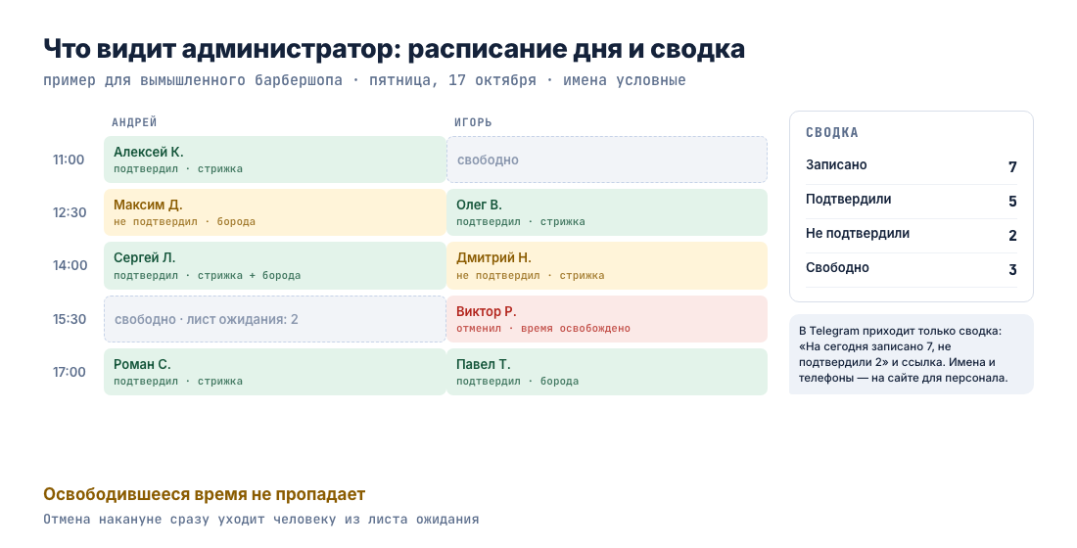The height and width of the screenshot is (548, 1077).
Task: Click the Свободно count value 3
Action: [x=1012, y=270]
